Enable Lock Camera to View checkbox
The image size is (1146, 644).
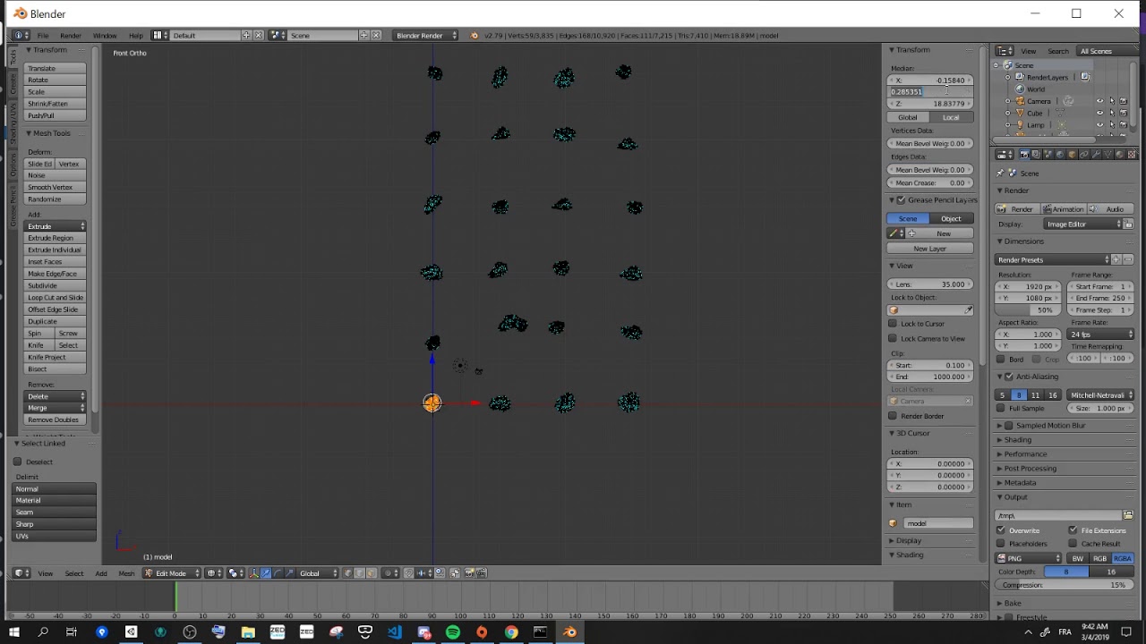[x=893, y=338]
